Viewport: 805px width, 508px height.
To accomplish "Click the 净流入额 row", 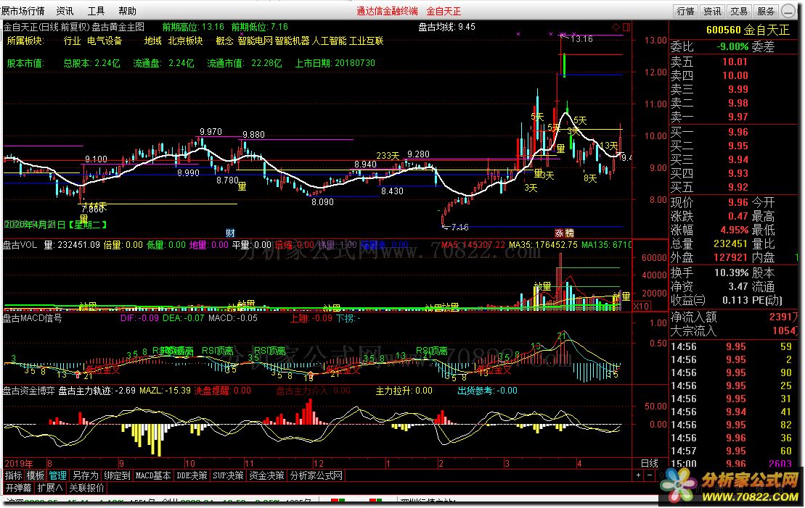I will (x=735, y=317).
